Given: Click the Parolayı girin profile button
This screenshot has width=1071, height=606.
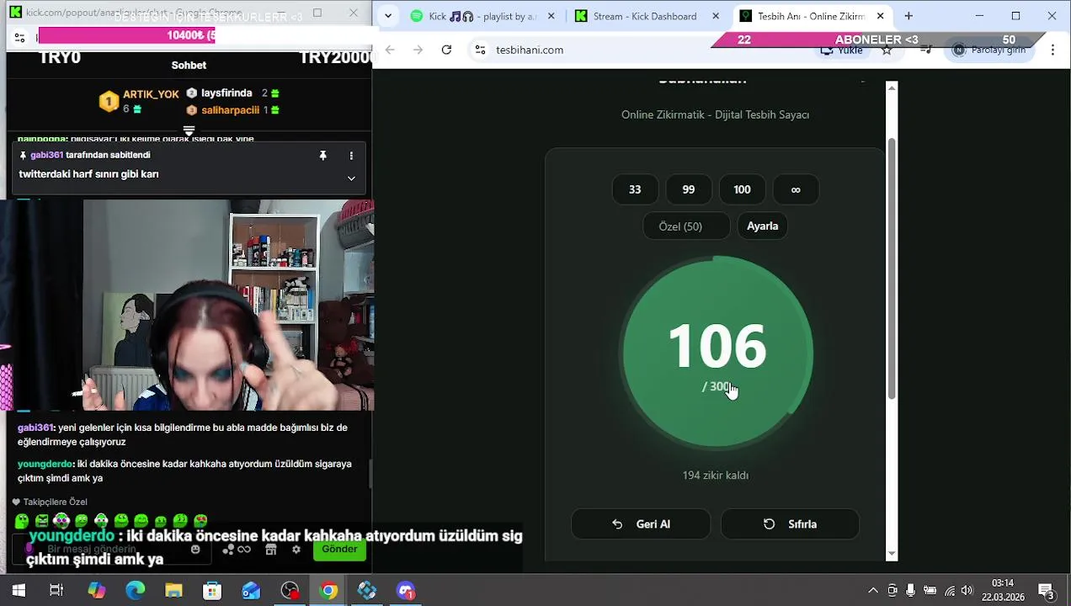Looking at the screenshot, I should tap(990, 50).
